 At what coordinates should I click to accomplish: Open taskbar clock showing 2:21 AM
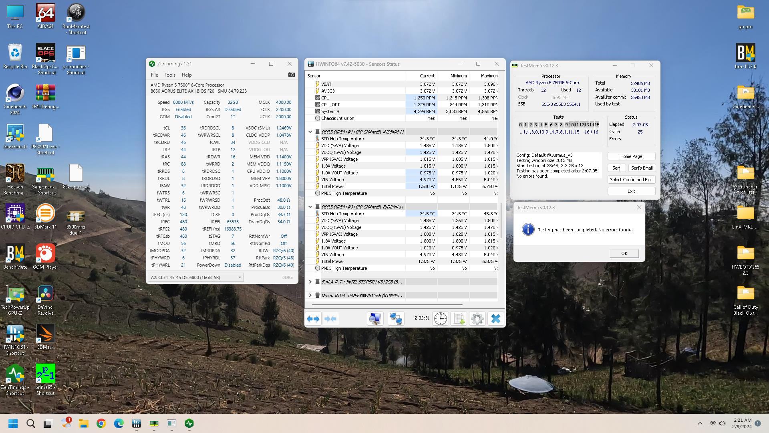pyautogui.click(x=742, y=423)
